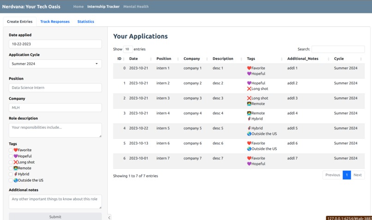The width and height of the screenshot is (372, 220).
Task: Sort the table by Additional_Notes column
Action: [x=308, y=59]
